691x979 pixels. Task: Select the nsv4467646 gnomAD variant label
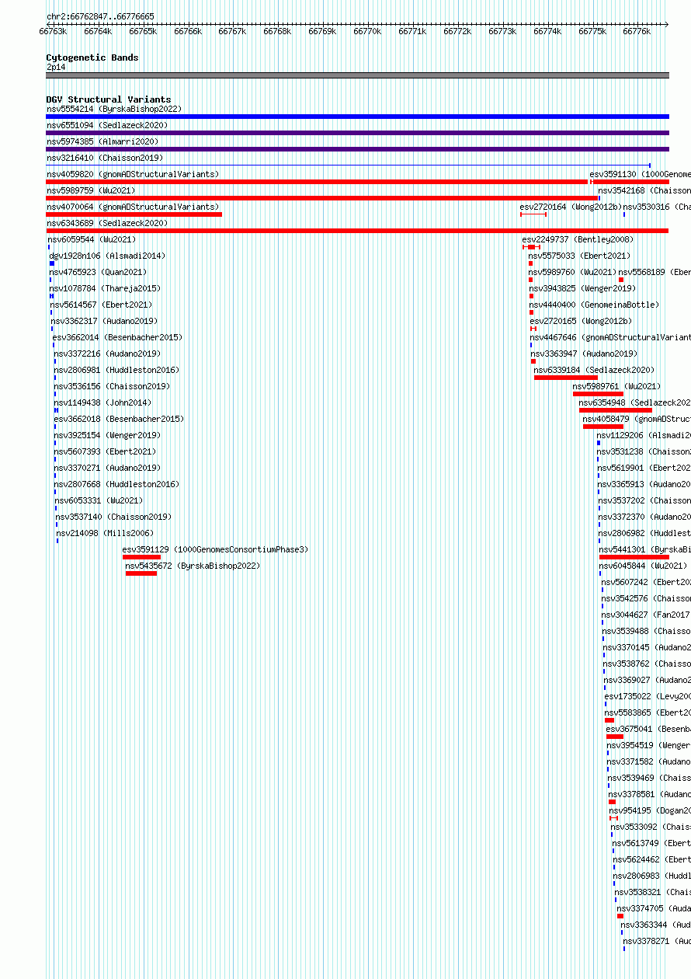tap(610, 337)
